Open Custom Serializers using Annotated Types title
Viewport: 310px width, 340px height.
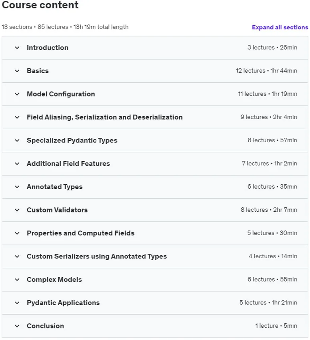[97, 256]
